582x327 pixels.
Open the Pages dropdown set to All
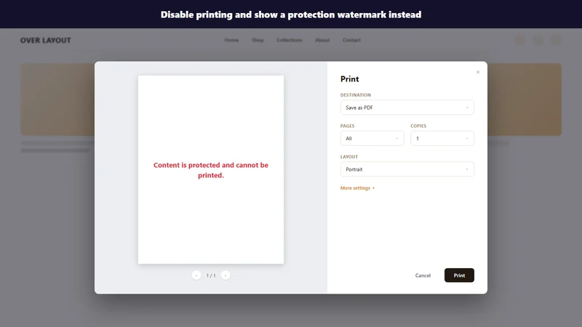pos(372,138)
